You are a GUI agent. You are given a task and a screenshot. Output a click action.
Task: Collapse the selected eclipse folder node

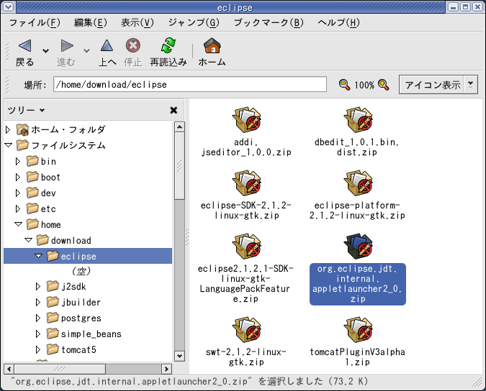point(38,255)
